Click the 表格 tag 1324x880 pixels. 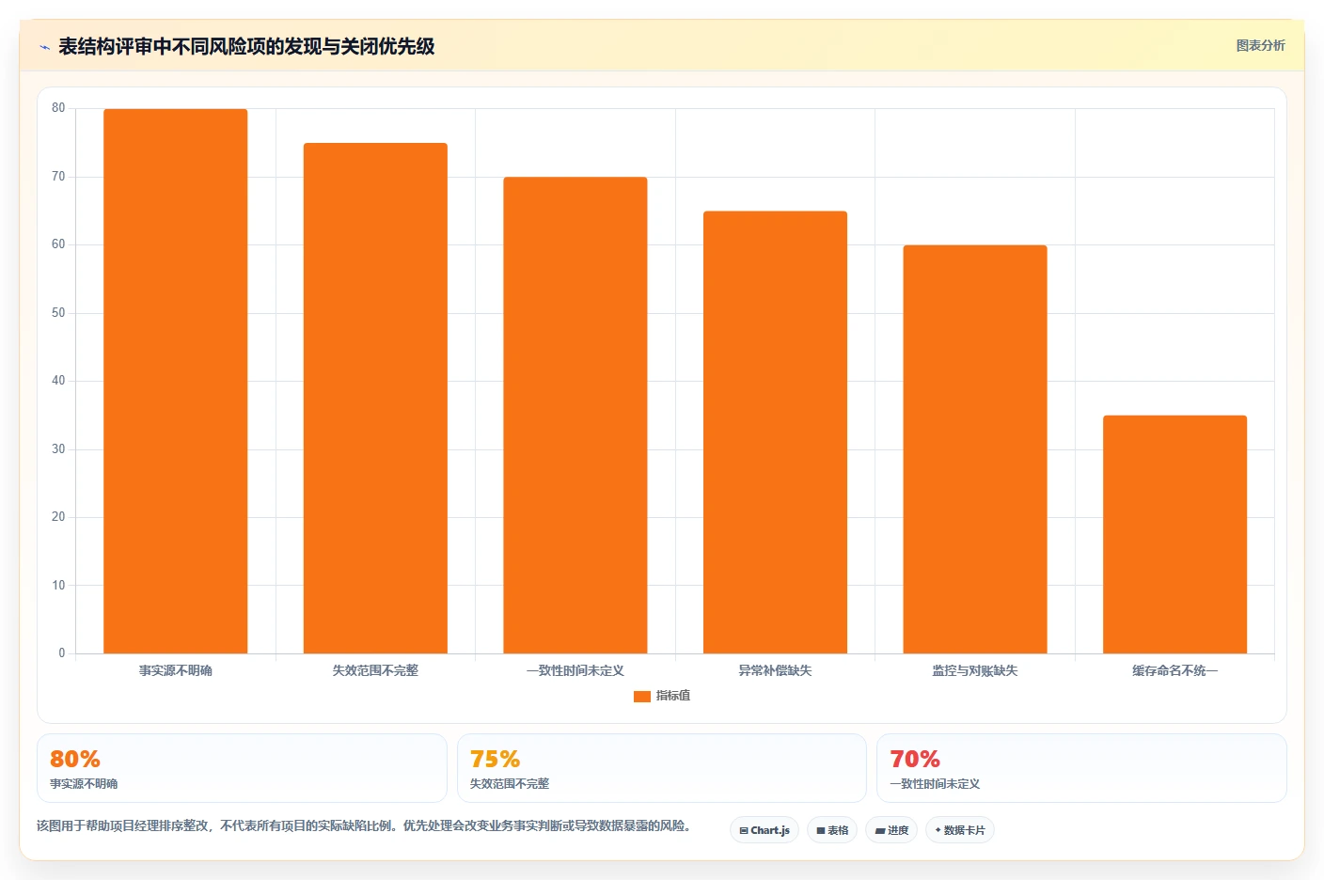832,830
